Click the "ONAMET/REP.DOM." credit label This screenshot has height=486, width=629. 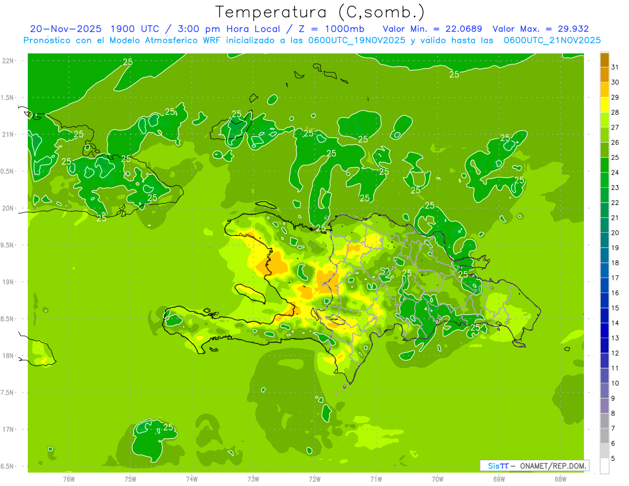(x=554, y=466)
